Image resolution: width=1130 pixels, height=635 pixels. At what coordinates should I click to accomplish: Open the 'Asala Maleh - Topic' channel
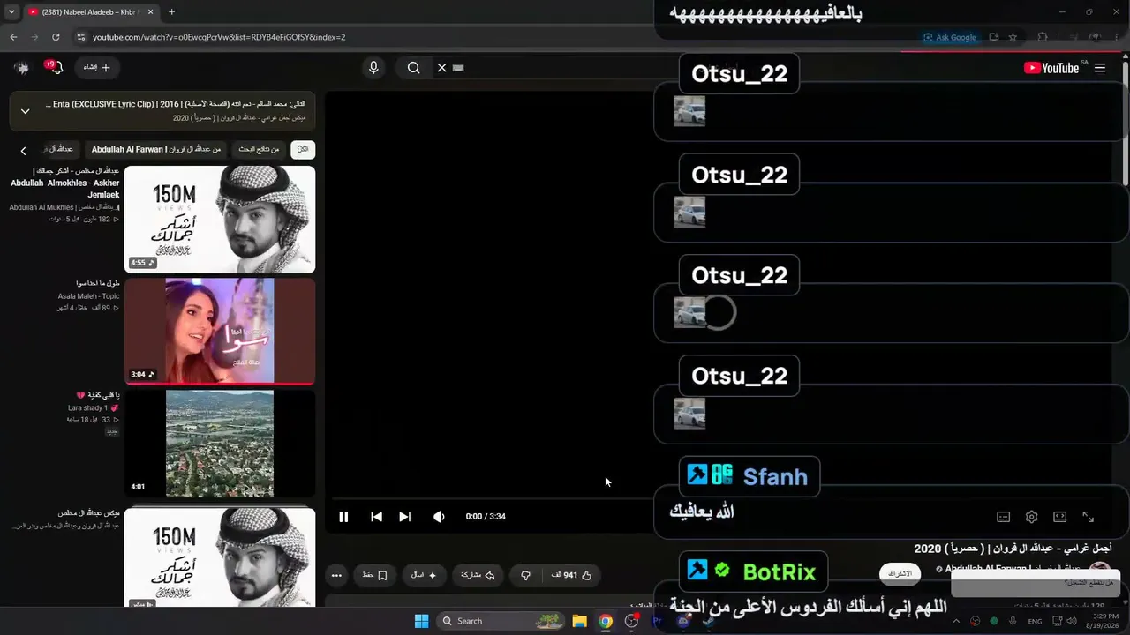point(88,296)
